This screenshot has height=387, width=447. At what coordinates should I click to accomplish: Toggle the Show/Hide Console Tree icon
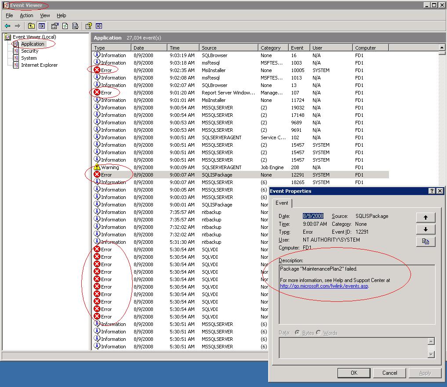click(x=42, y=26)
